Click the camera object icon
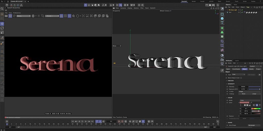Screen dimensions: 263x131 [222, 60]
